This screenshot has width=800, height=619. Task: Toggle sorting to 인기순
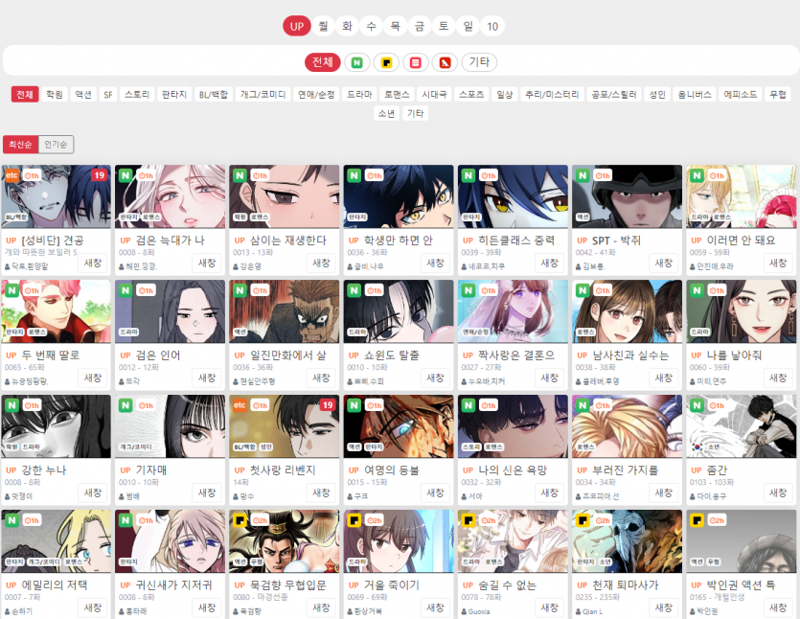tap(57, 144)
